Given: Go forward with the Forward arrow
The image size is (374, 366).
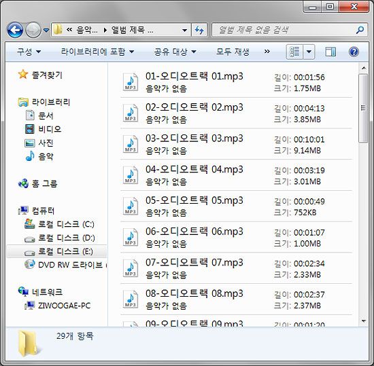Looking at the screenshot, I should (x=33, y=30).
